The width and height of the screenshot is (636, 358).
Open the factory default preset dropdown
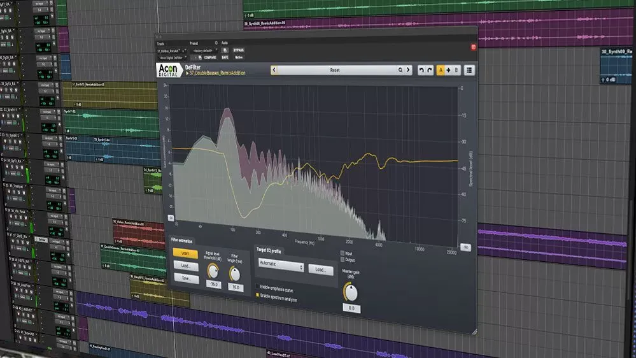[x=204, y=51]
